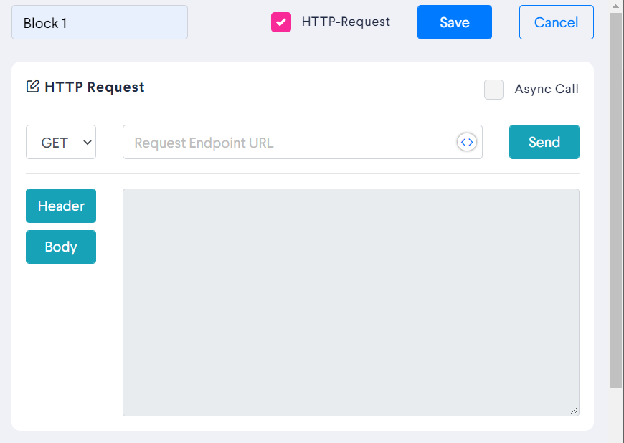Switch to the Header section
Screen dimensions: 624x443
point(61,206)
